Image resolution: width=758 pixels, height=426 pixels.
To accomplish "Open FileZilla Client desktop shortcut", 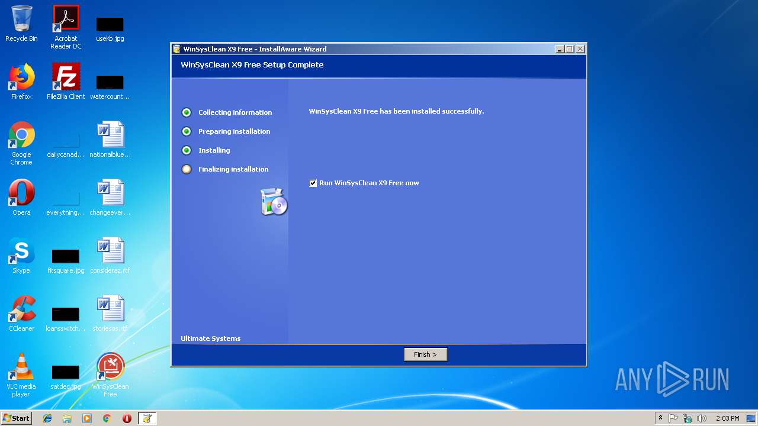I will [66, 82].
